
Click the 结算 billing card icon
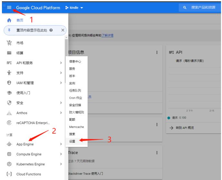9,53
